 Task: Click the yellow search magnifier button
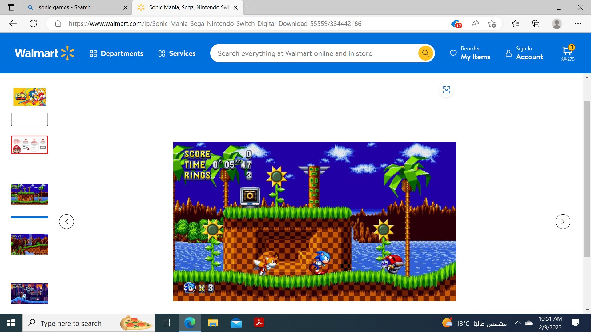pos(425,53)
